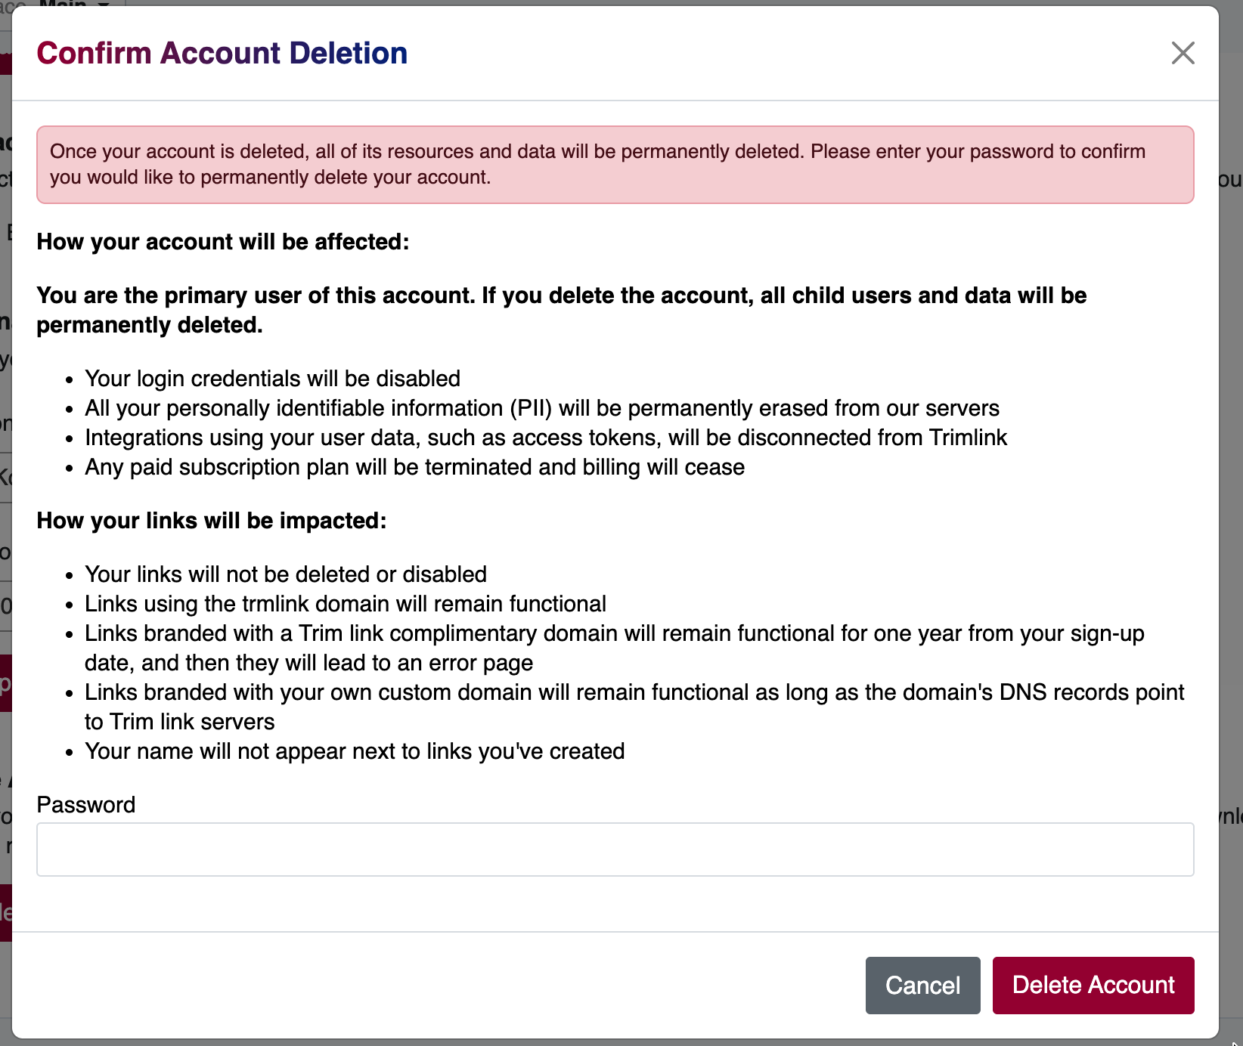The image size is (1243, 1046).
Task: Click the 'You are the primary user' warning paragraph
Action: 562,310
